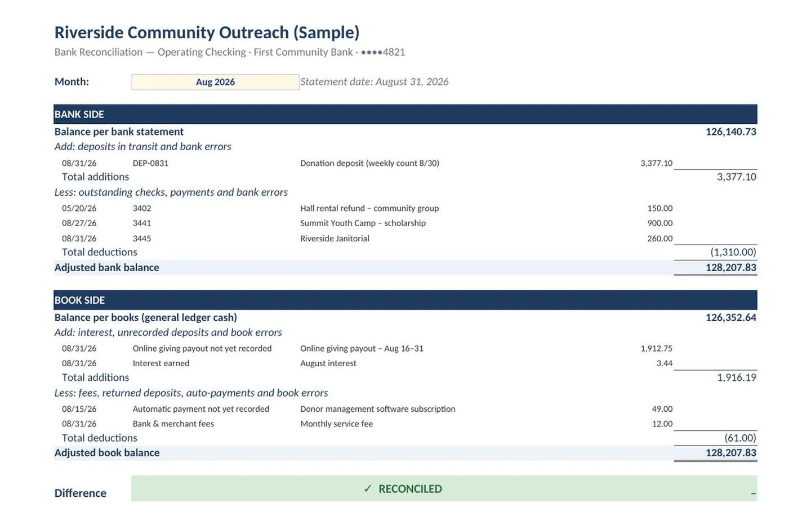
Task: Click the bank statement balance 126,140.73
Action: [x=730, y=132]
